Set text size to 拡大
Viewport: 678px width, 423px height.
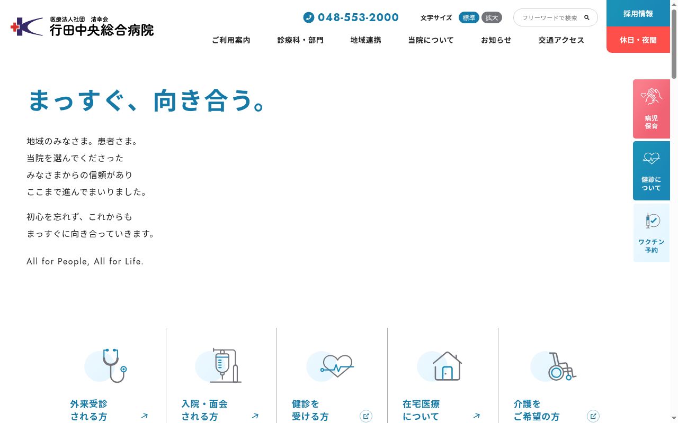(492, 17)
